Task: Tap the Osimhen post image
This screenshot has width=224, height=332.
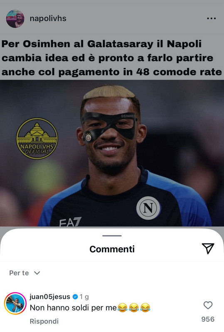Action: click(112, 153)
